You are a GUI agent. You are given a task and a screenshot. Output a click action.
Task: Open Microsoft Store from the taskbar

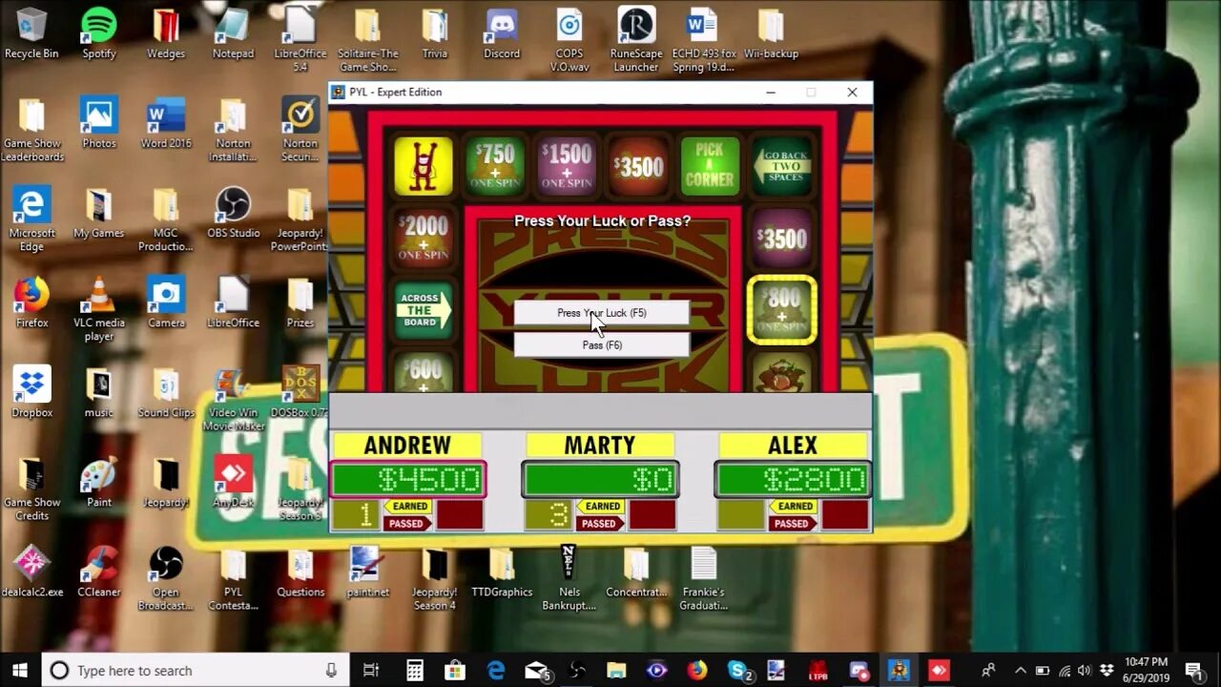455,670
